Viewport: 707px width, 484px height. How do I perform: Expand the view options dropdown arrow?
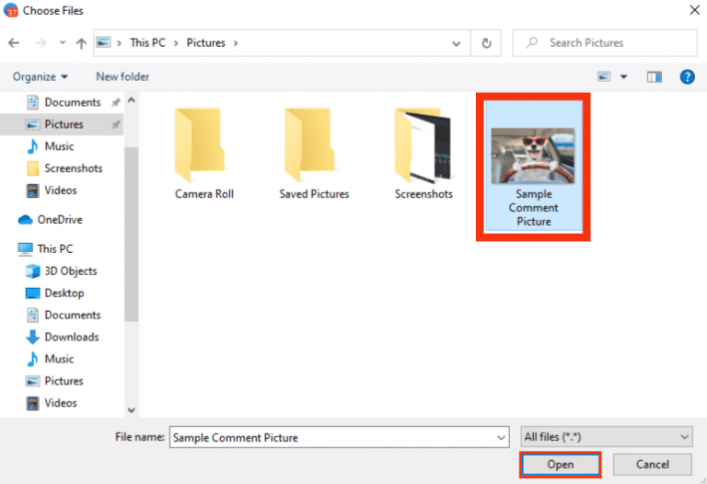[624, 77]
